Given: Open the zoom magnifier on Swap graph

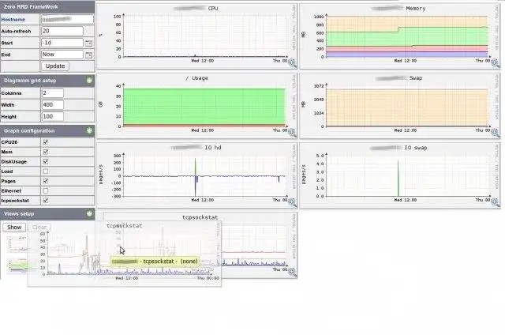Looking at the screenshot, I should click(495, 133).
